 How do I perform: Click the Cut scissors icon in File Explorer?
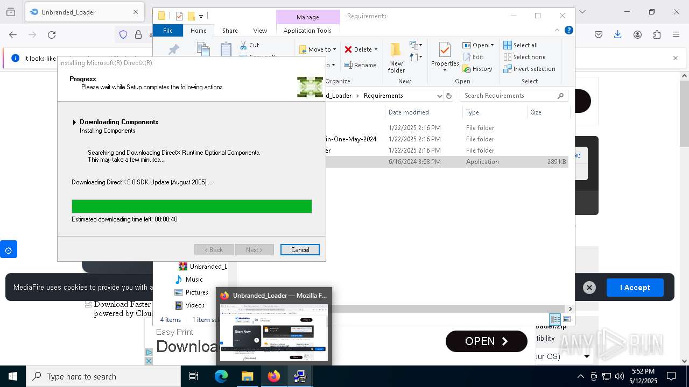click(243, 45)
